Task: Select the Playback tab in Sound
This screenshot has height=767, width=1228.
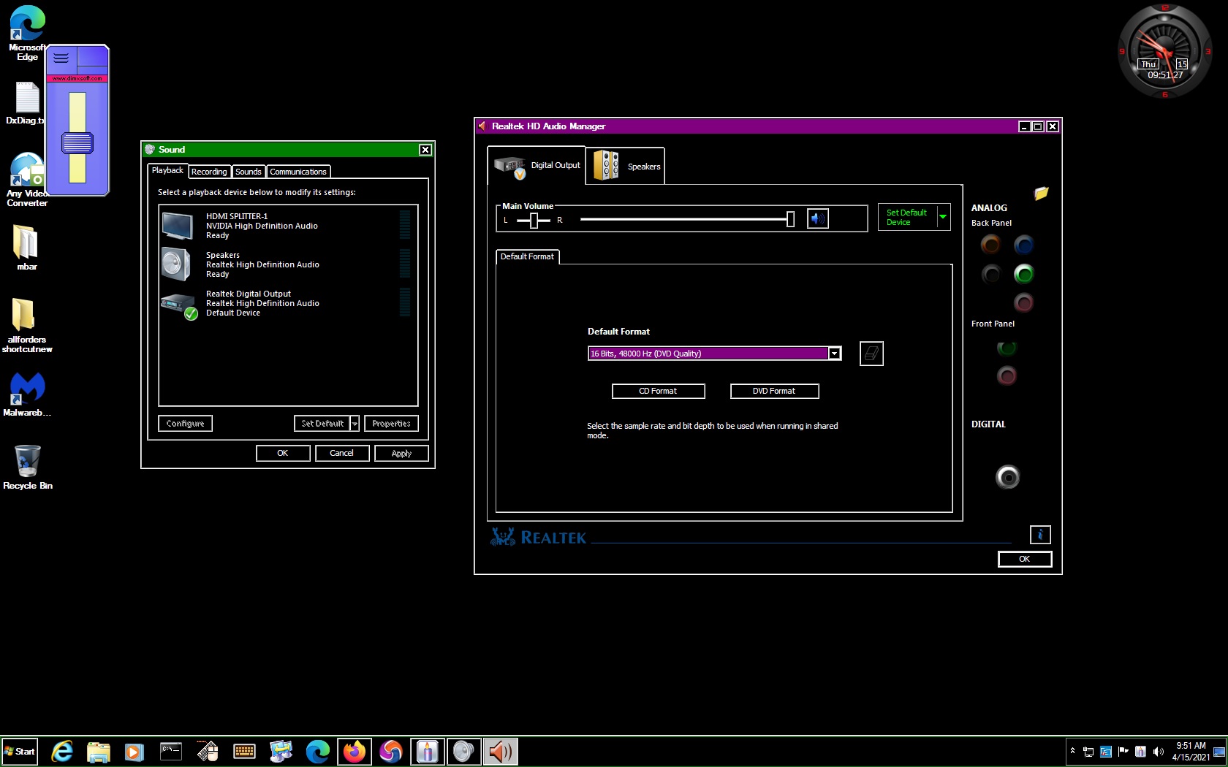Action: pyautogui.click(x=167, y=171)
